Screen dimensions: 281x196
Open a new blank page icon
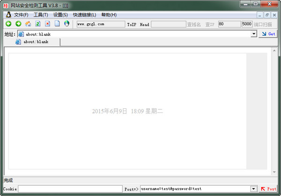[x=57, y=24]
